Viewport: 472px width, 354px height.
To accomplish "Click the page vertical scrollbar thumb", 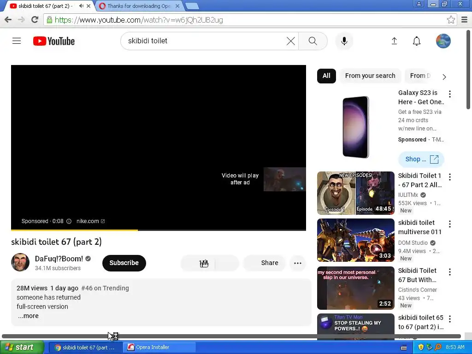I will [x=468, y=69].
